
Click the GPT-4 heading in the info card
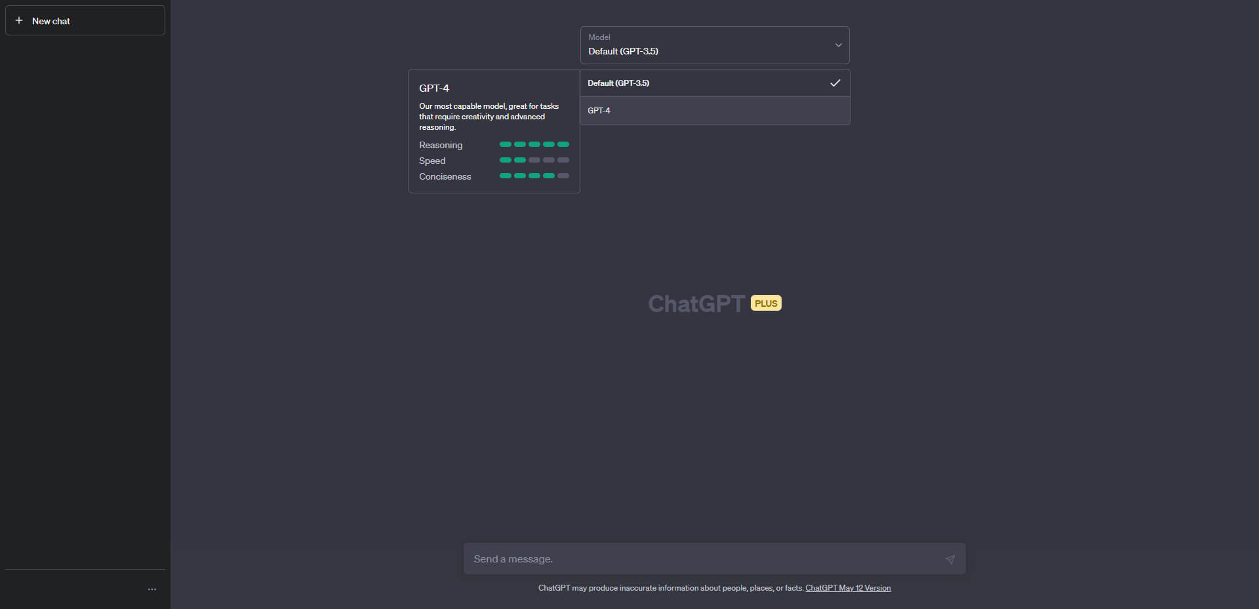tap(434, 88)
